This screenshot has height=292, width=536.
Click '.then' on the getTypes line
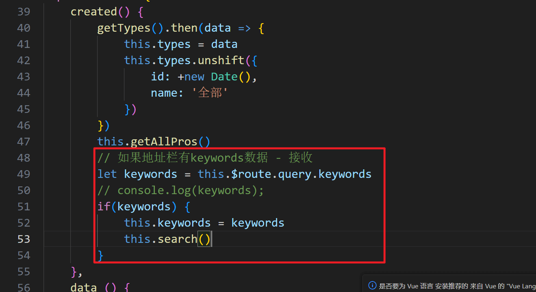(180, 28)
